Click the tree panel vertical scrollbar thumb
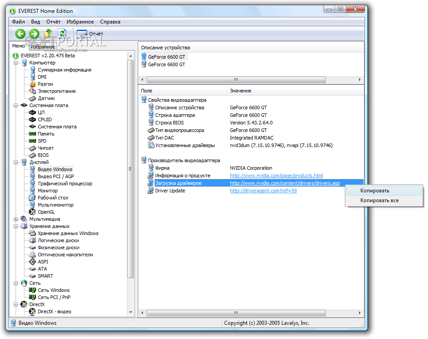The width and height of the screenshot is (428, 339). [x=131, y=169]
